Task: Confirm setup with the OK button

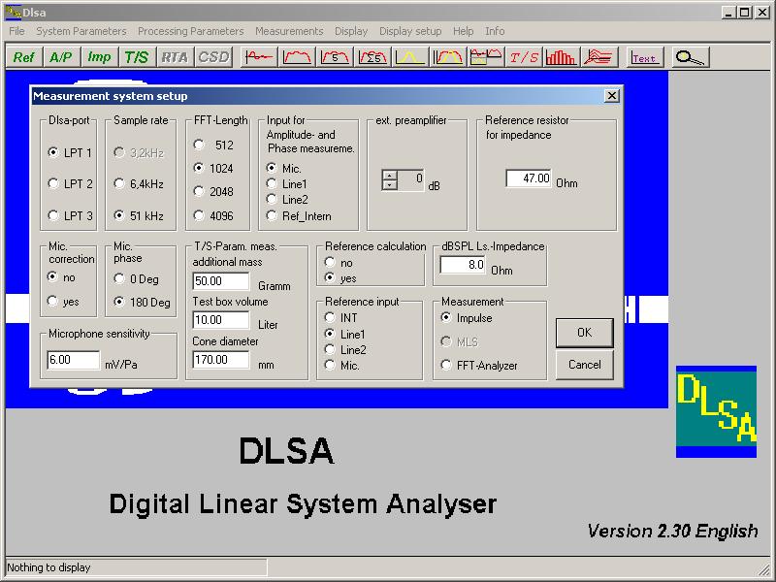Action: tap(585, 333)
